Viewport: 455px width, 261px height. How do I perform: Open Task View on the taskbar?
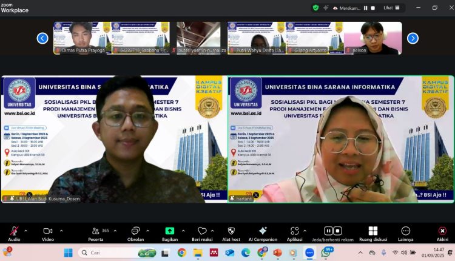[x=165, y=253]
